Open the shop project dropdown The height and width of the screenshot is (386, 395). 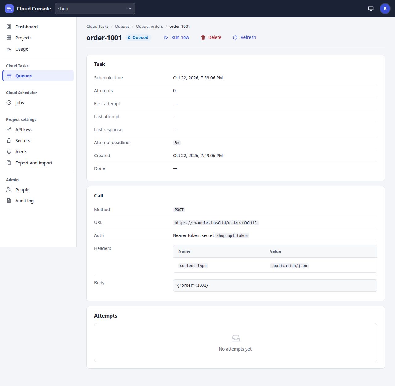(95, 9)
